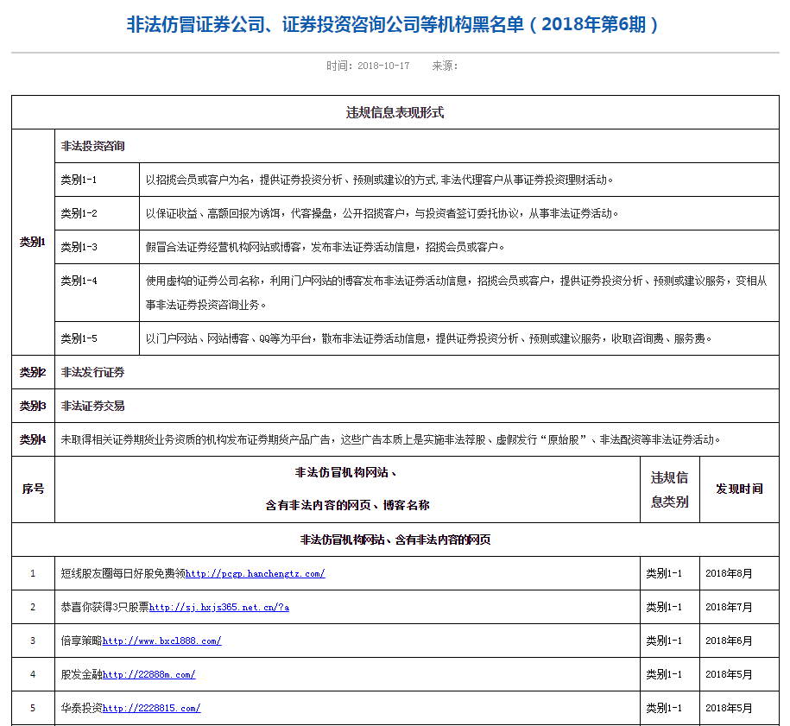Click the 序号 column header
The image size is (790, 726).
pyautogui.click(x=33, y=489)
